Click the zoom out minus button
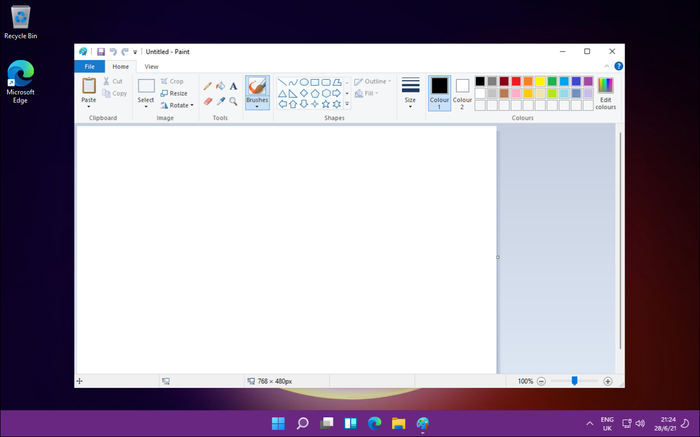 [541, 381]
